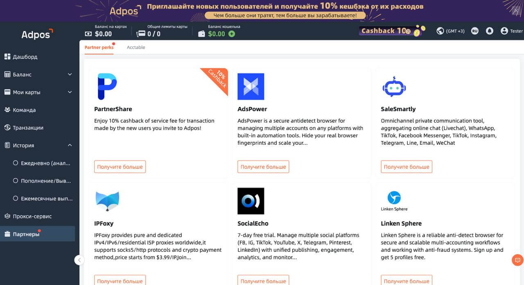Select Ежемесячные вып... radio item
This screenshot has width=524, height=285.
coord(16,198)
